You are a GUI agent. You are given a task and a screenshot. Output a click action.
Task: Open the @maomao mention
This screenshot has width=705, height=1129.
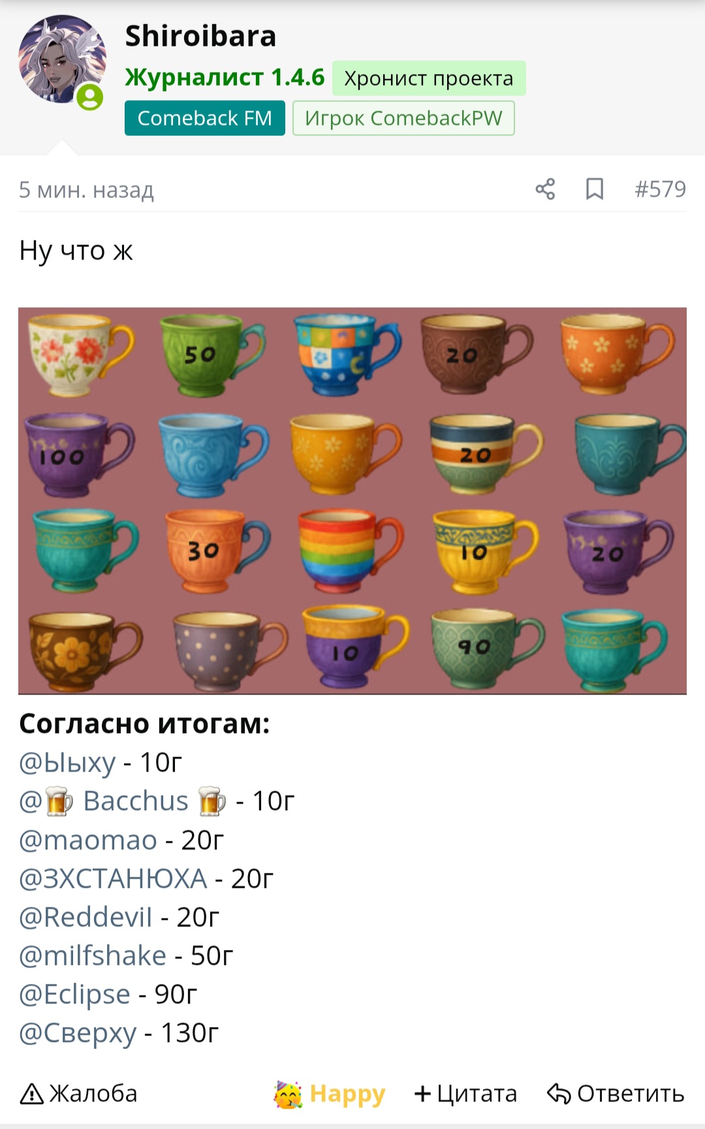(88, 840)
